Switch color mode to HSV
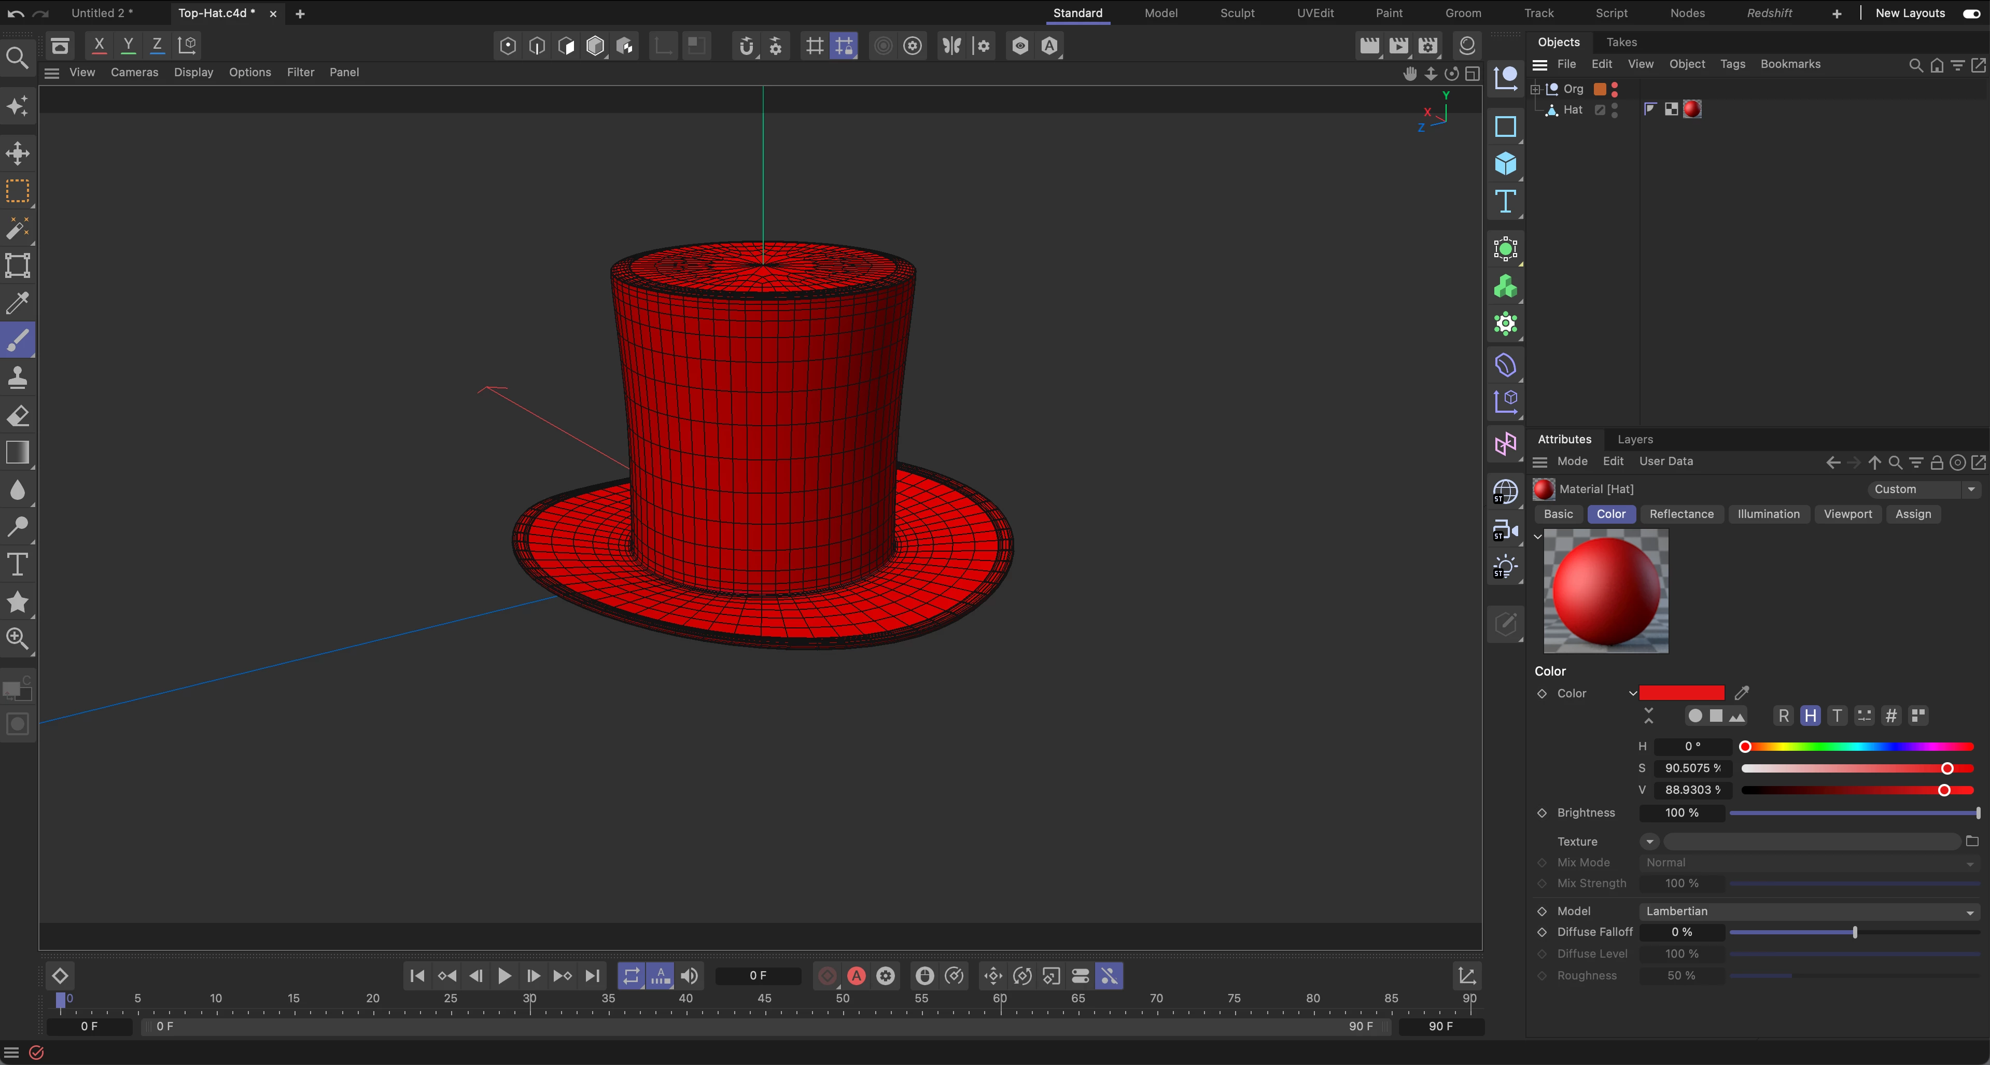Screen dimensions: 1990x1065 1810,716
